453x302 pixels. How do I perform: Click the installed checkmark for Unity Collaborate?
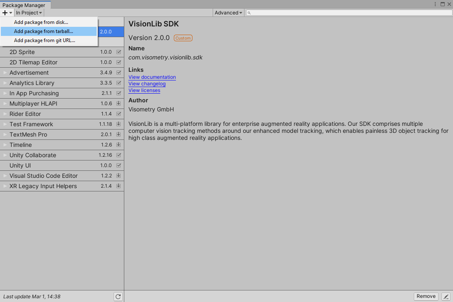coord(119,155)
